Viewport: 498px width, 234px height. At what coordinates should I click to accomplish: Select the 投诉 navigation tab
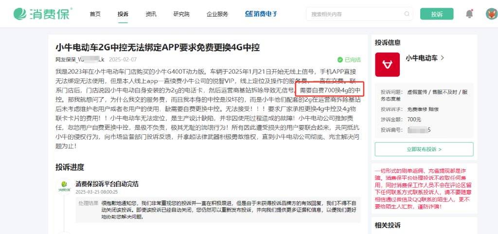tap(123, 14)
